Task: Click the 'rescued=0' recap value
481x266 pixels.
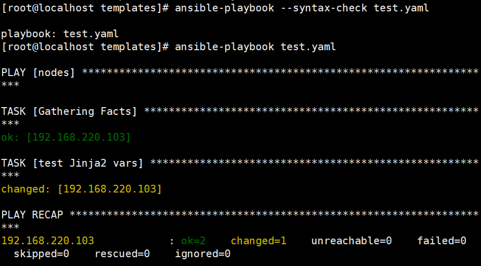Action: tap(122, 254)
